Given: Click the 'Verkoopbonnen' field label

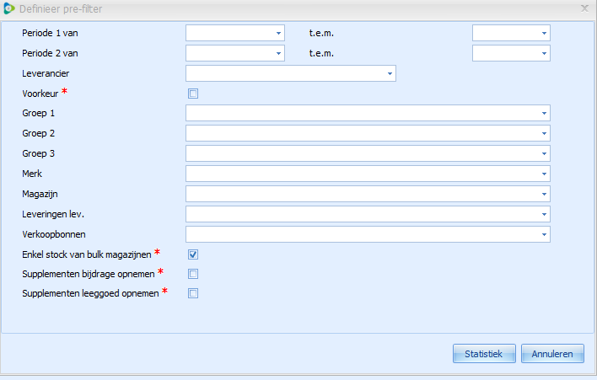Looking at the screenshot, I should coord(54,234).
